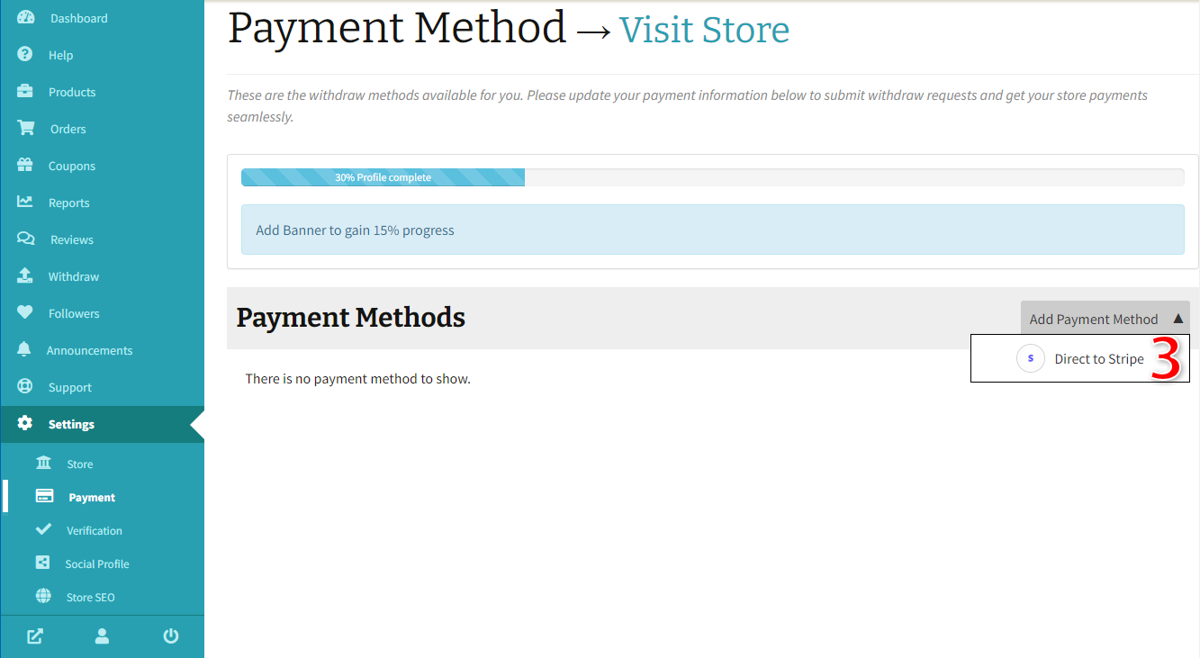Click the Products briefcase icon

[x=25, y=92]
